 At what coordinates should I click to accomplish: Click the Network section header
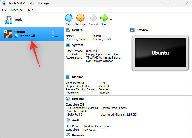pos(78,135)
